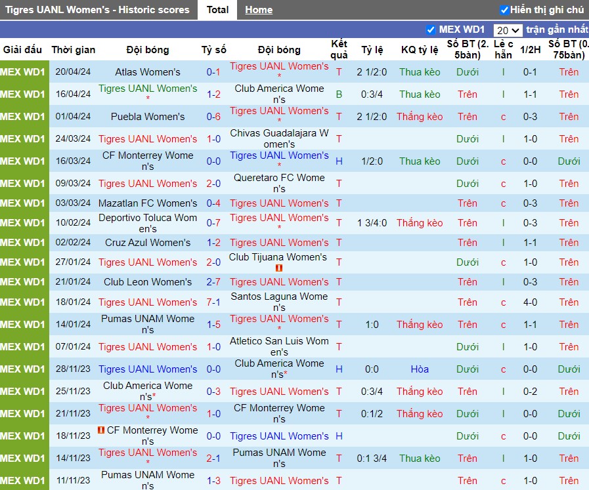Click the Tỷ số column header

click(x=214, y=50)
